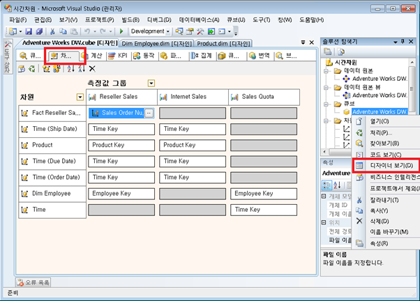Click the Redo arrow icon

pos(103,31)
